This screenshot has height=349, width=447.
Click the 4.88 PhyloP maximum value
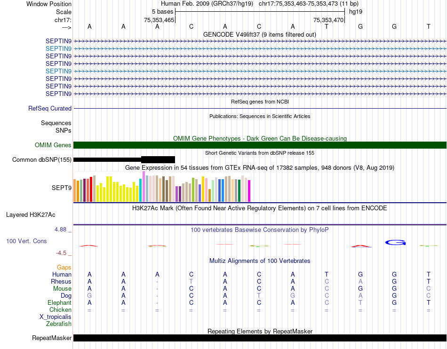click(60, 230)
